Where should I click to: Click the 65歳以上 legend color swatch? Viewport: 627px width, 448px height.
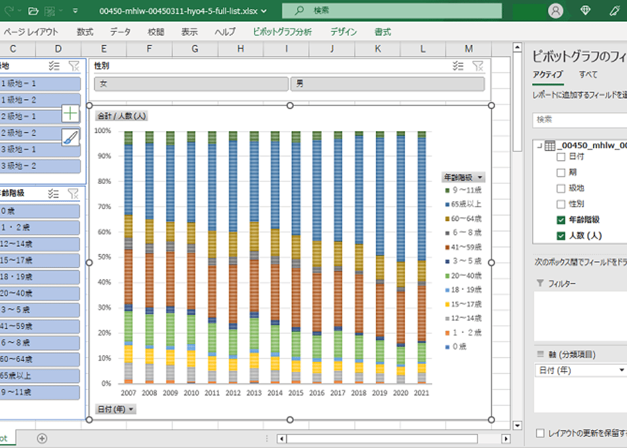point(447,205)
